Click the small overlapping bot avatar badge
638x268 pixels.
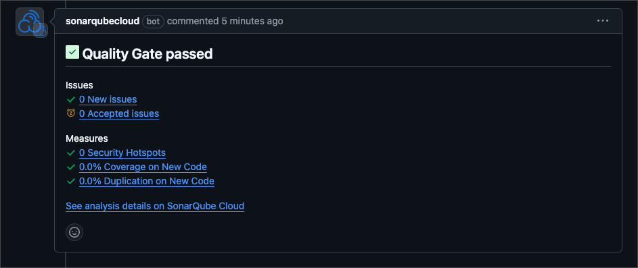point(41,30)
